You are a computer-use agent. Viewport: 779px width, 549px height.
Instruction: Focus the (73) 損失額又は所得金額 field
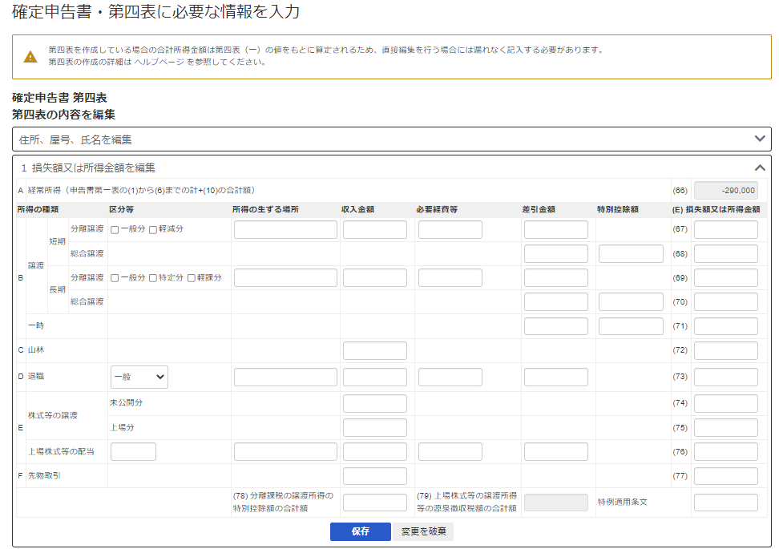pyautogui.click(x=726, y=377)
